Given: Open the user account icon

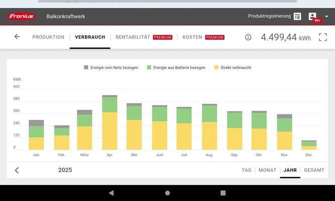Looking at the screenshot, I should point(313,17).
